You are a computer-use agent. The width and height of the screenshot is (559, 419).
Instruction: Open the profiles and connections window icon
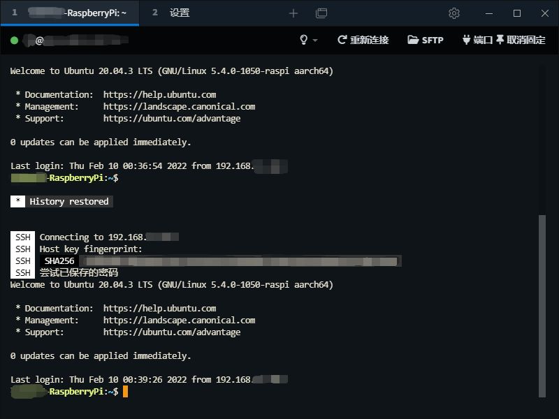[x=321, y=13]
